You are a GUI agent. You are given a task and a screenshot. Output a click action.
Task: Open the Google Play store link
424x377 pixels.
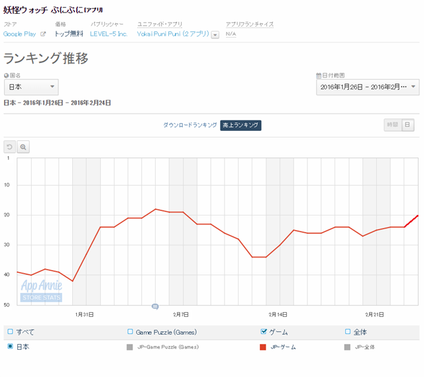coord(19,34)
